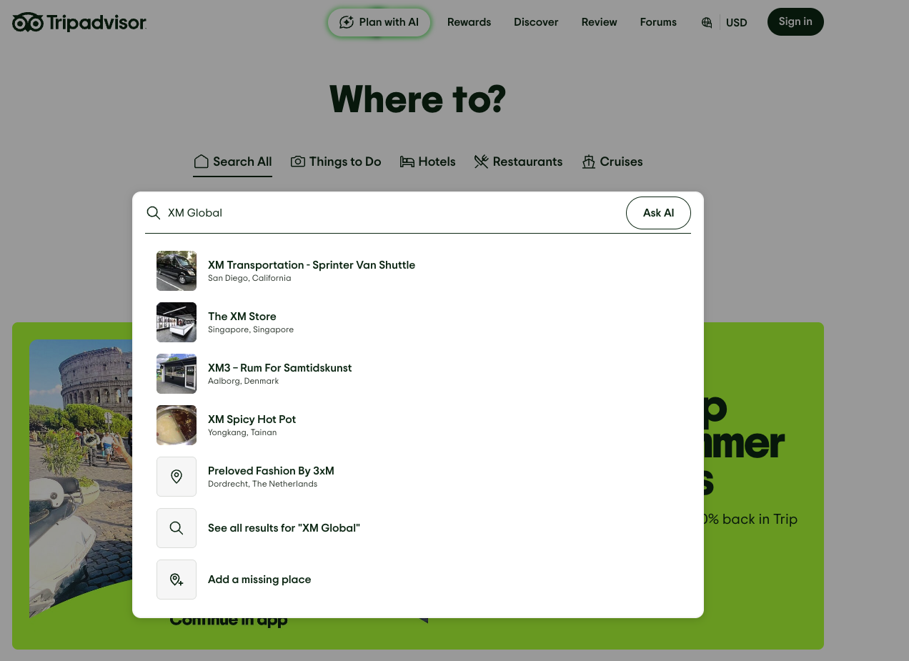Change the USD currency setting
The image size is (909, 661).
[736, 23]
